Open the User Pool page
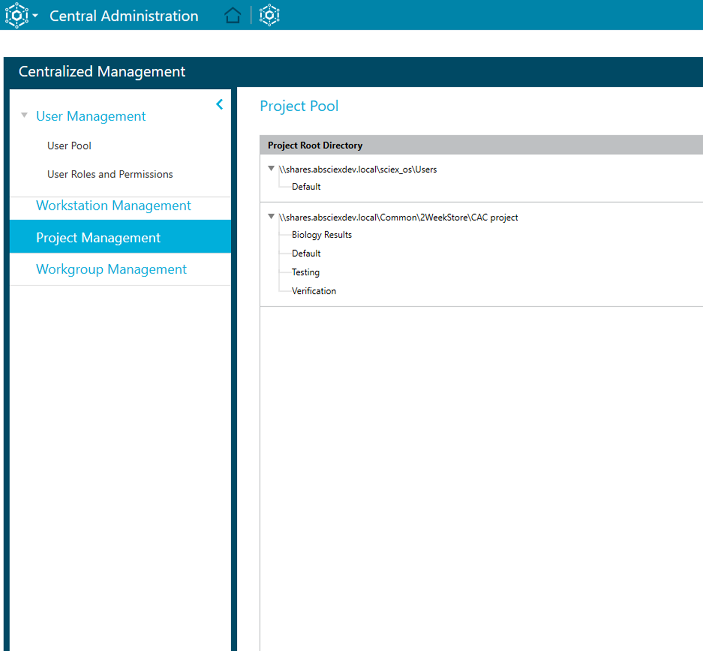Image resolution: width=703 pixels, height=651 pixels. (x=69, y=146)
